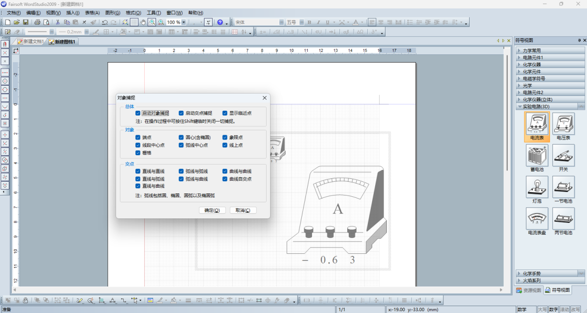Open the 插入 menu
This screenshot has height=313, width=587.
coord(72,12)
